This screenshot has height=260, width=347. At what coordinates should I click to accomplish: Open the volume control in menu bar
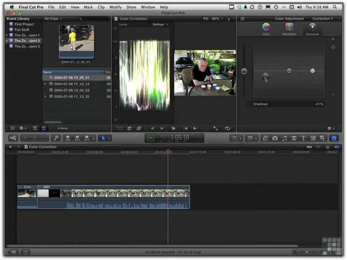[x=299, y=7]
